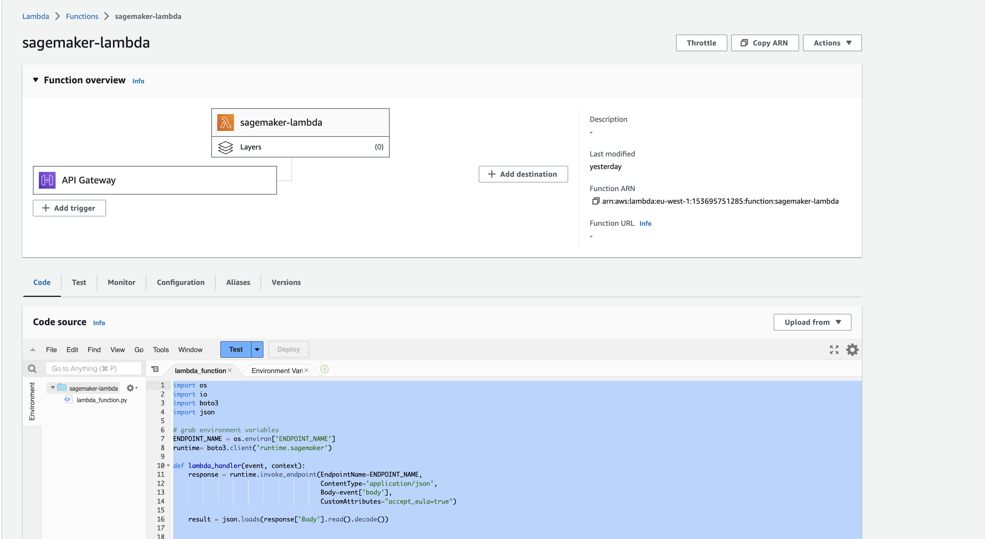Open the Test button dropdown arrow
Viewport: 985px width, 539px height.
pyautogui.click(x=257, y=349)
